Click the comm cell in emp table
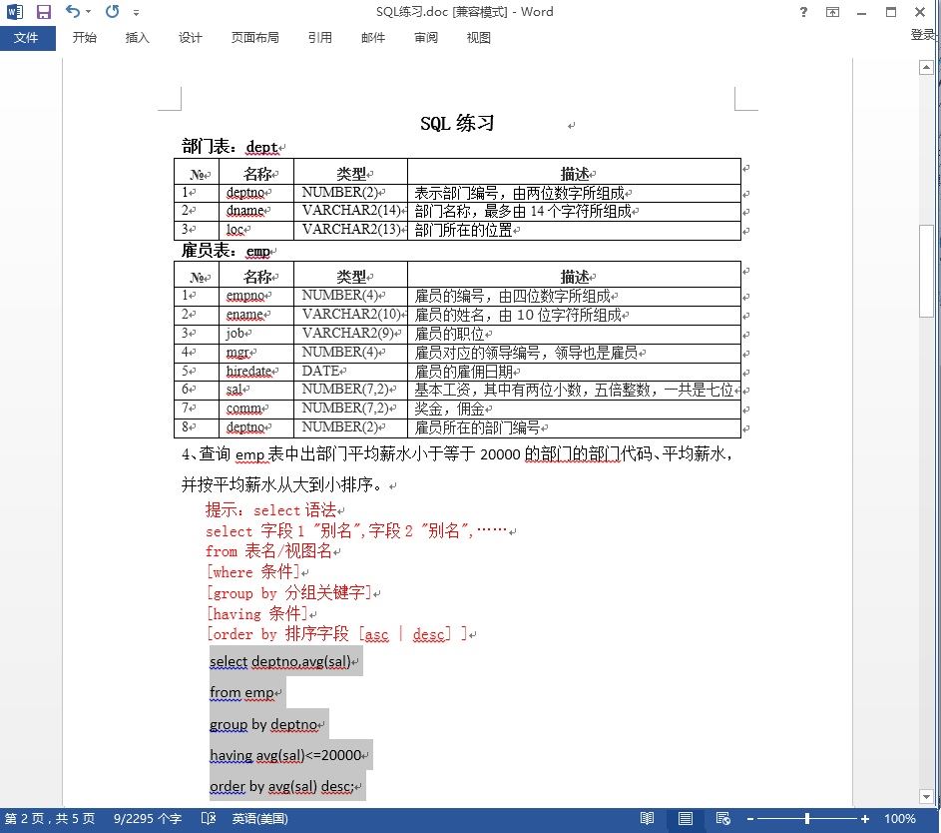This screenshot has width=941, height=833. coord(256,409)
